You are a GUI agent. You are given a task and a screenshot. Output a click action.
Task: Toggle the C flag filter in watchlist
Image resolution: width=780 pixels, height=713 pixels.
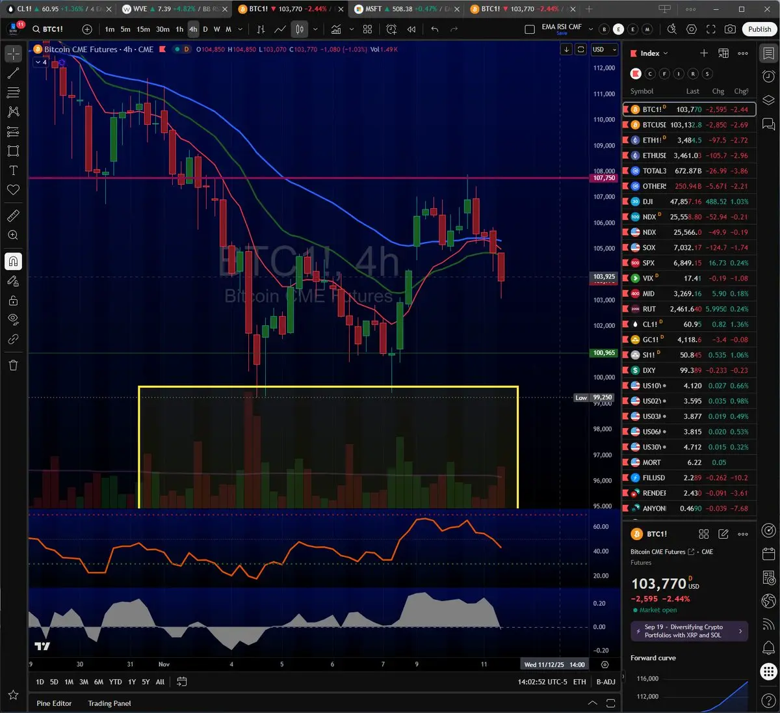(650, 74)
